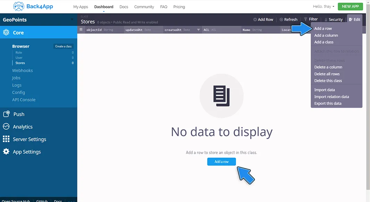Open the Core section gear icon

tap(6, 32)
